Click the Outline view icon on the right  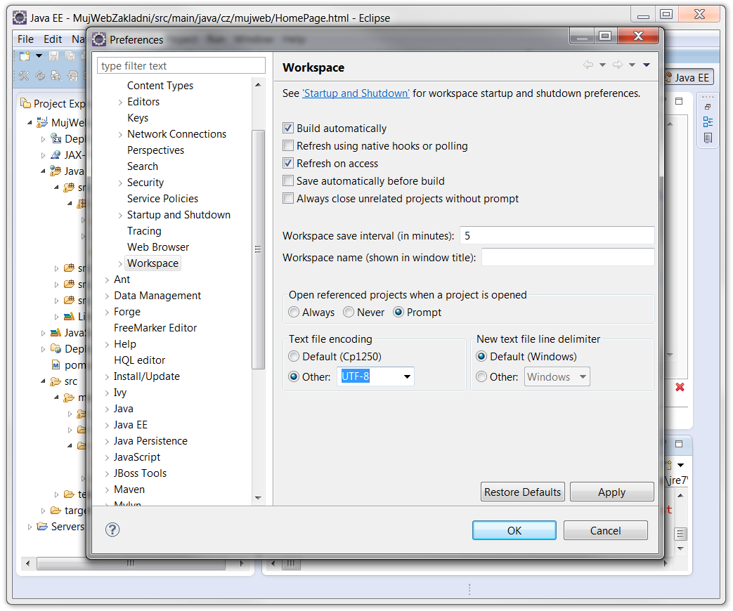coord(708,122)
